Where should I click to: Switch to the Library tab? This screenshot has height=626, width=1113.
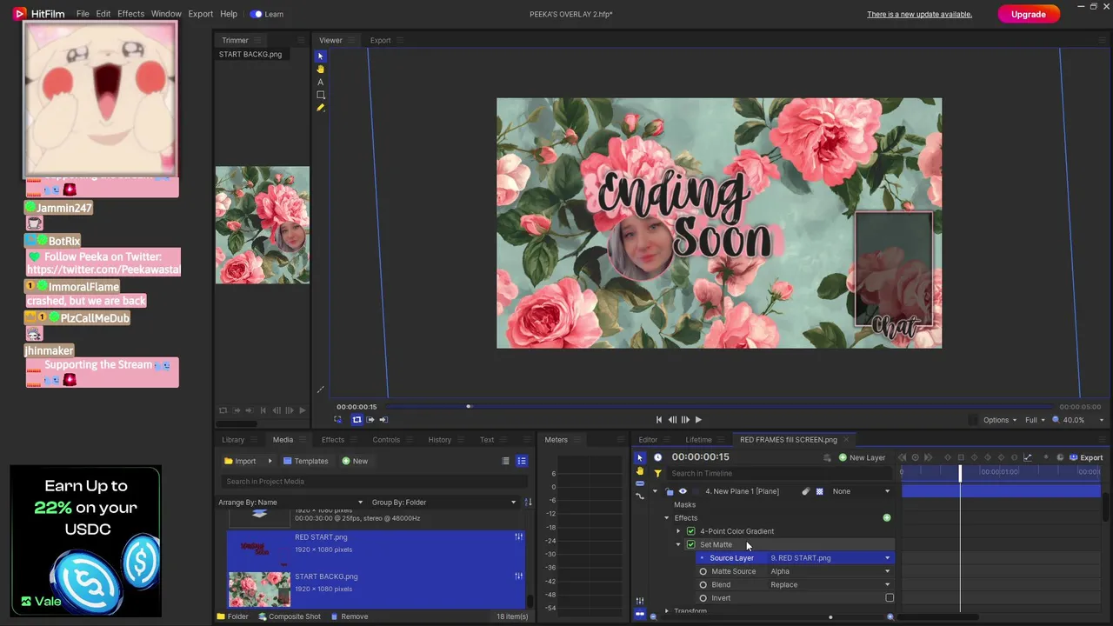[233, 440]
